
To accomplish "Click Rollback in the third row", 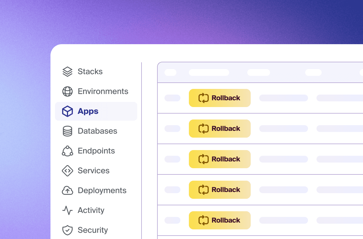I will tap(220, 159).
